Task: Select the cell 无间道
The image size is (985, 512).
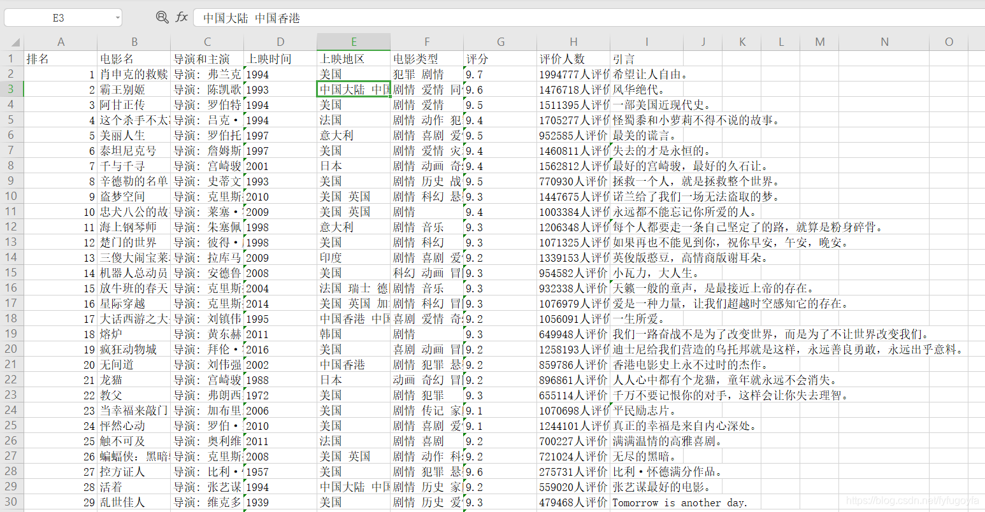Action: pos(134,364)
